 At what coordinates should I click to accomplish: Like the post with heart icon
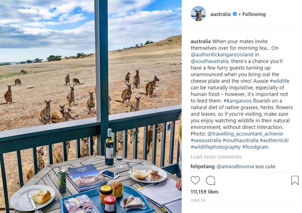coord(195,180)
